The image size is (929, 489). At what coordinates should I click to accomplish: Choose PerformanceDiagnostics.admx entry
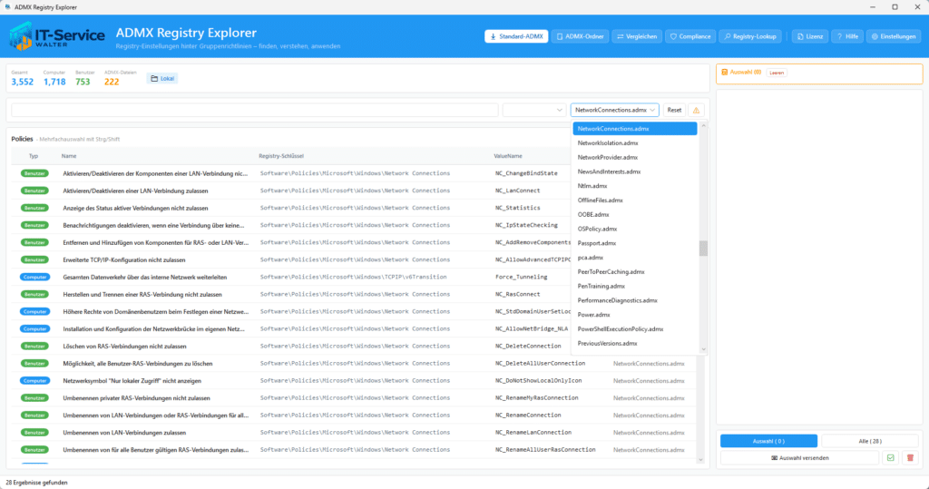coord(634,300)
